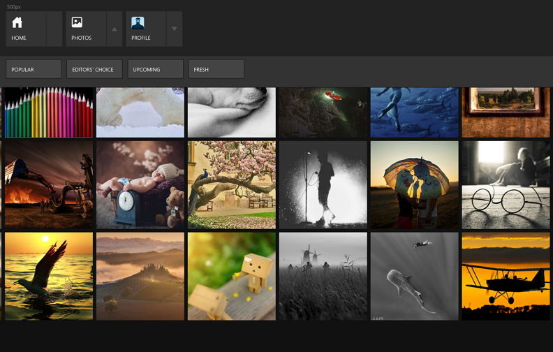The width and height of the screenshot is (553, 352).
Task: Click the empty split button beside Home
Action: [x=54, y=29]
